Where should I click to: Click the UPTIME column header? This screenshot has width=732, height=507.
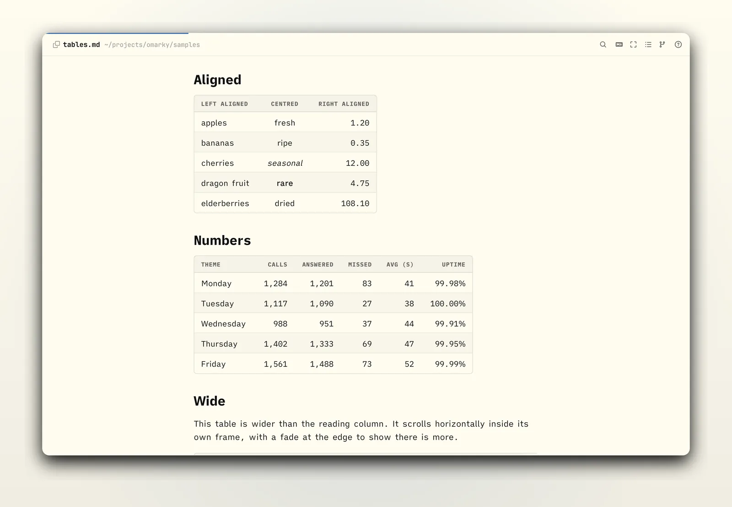pyautogui.click(x=453, y=265)
